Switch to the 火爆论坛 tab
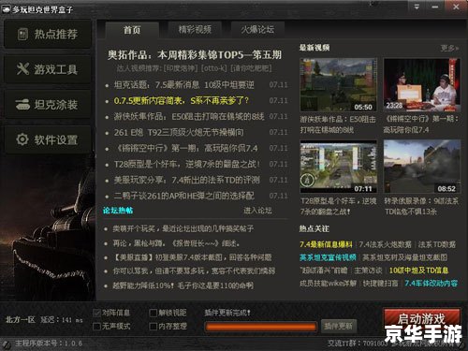The width and height of the screenshot is (468, 351). (257, 30)
